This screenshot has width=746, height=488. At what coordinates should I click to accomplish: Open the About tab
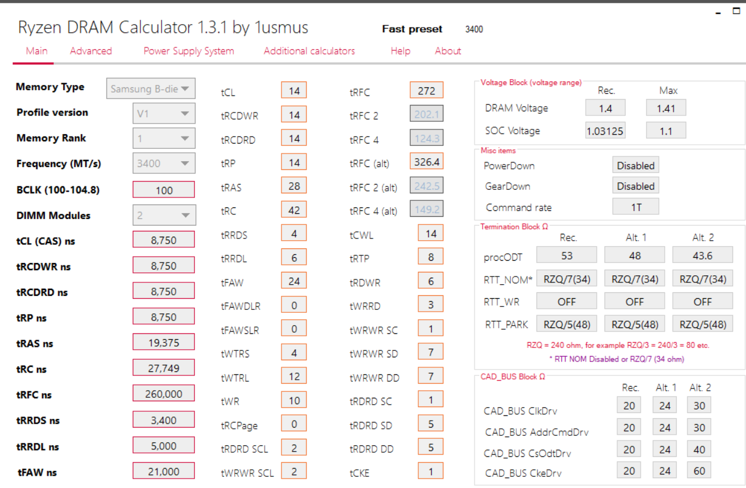pos(448,51)
